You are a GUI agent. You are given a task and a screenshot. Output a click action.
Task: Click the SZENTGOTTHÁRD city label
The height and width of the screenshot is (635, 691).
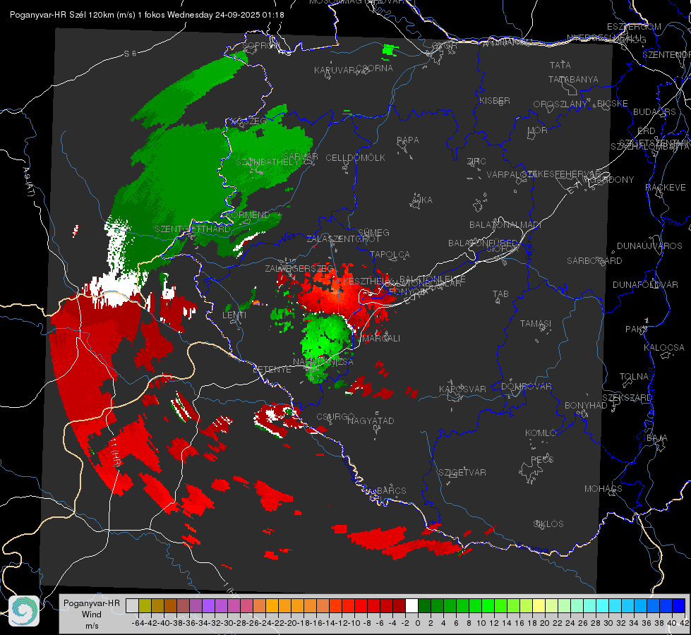point(193,229)
